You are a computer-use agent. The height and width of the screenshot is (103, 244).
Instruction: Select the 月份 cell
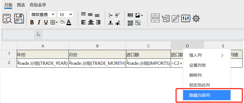[97, 54]
